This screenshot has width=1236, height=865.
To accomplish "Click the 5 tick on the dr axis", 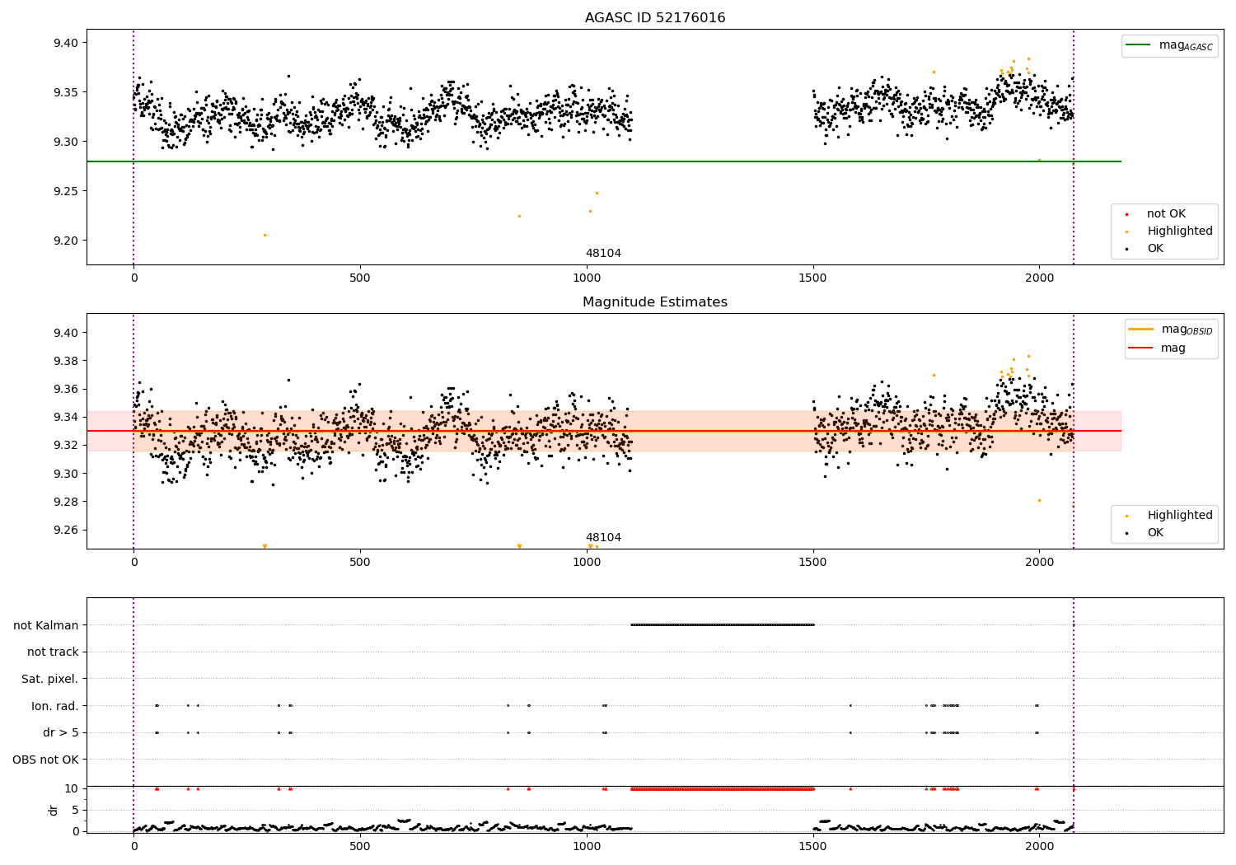I will click(x=75, y=810).
